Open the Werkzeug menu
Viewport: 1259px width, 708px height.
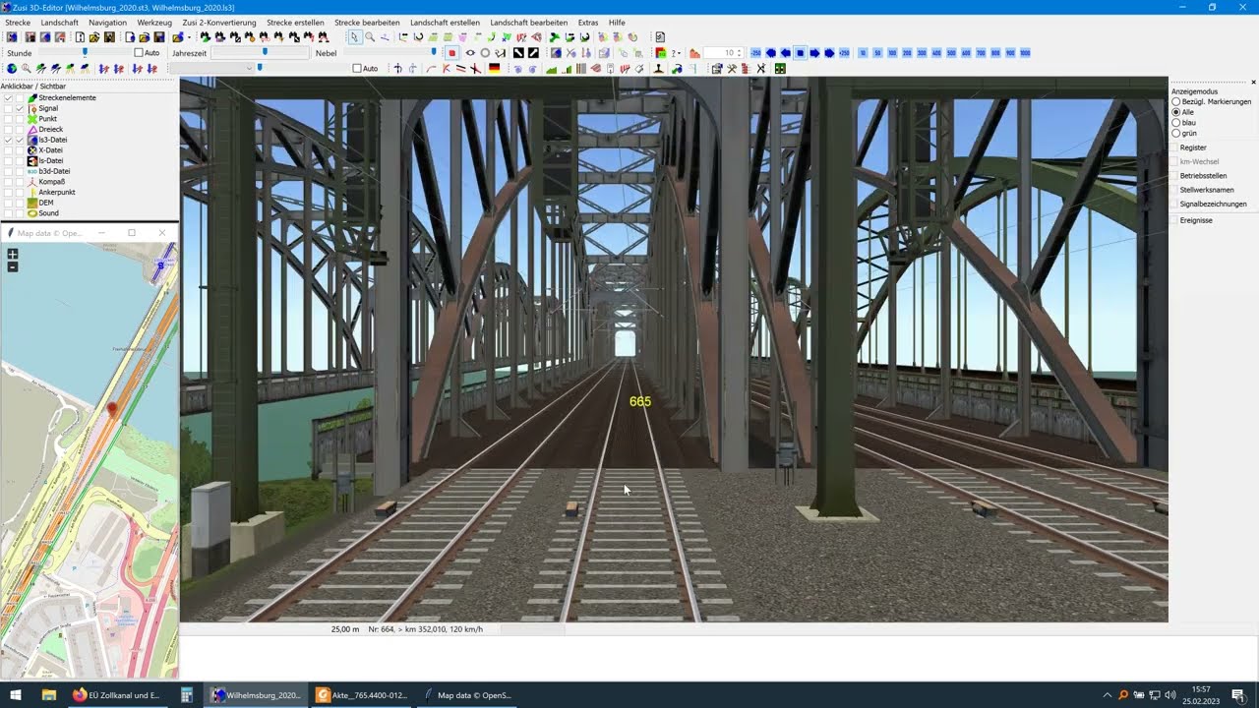(x=154, y=22)
